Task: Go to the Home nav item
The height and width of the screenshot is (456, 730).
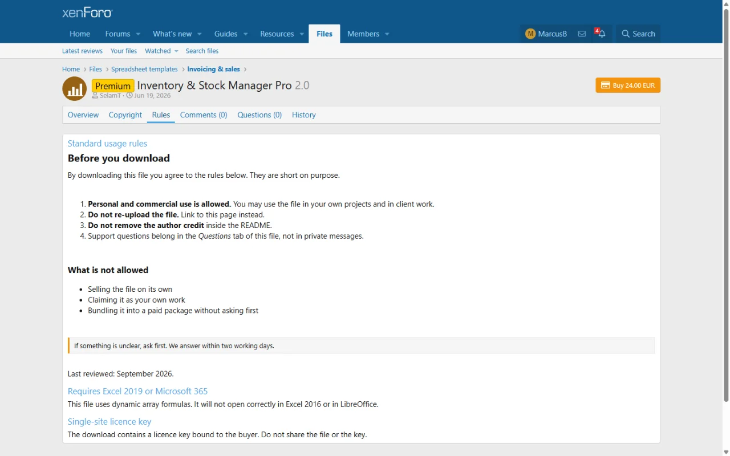Action: click(80, 34)
